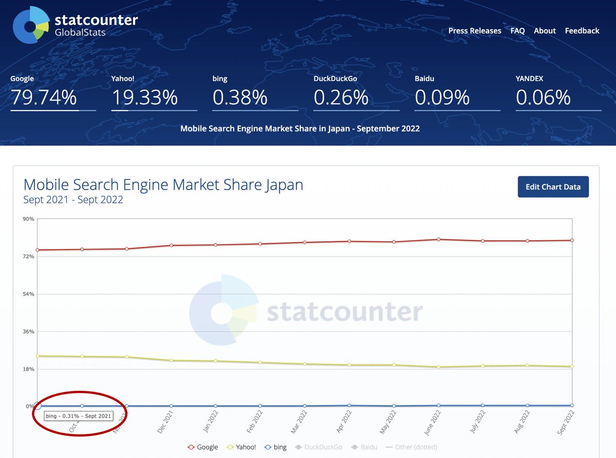Open the Feedback link
The height and width of the screenshot is (458, 616).
582,31
